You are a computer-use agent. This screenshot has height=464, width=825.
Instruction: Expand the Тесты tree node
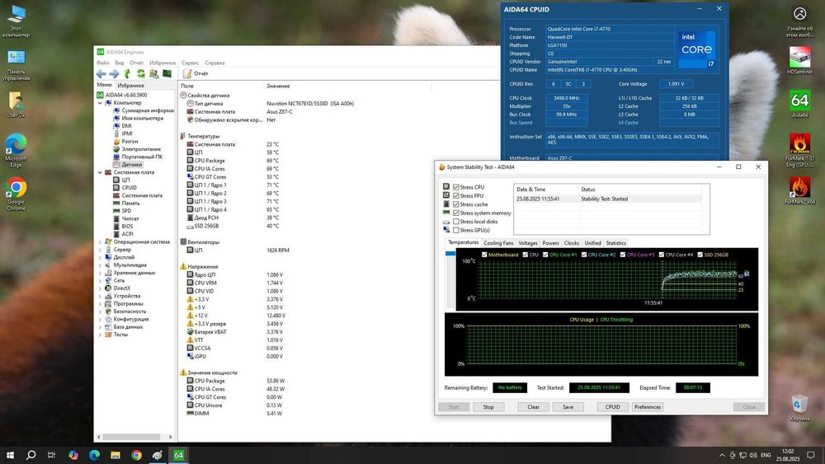point(100,335)
